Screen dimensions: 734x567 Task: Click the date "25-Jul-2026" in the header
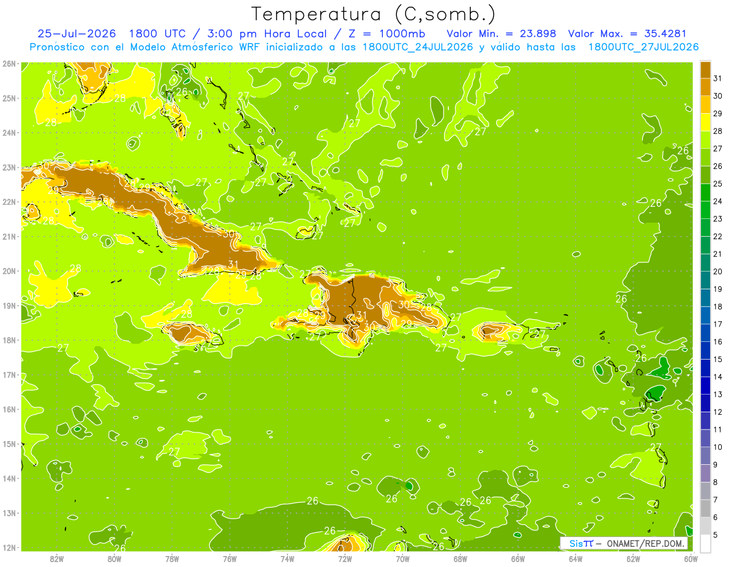[76, 34]
